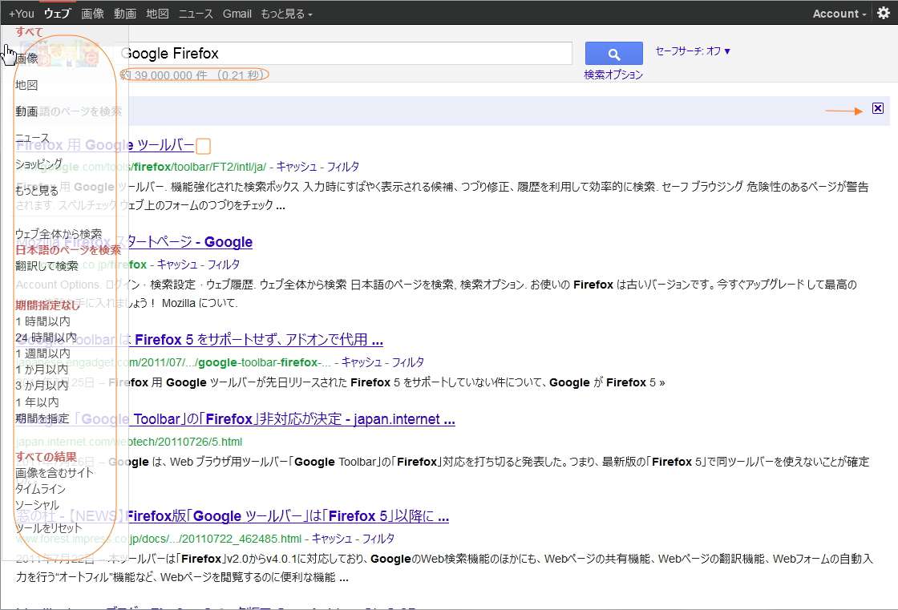The height and width of the screenshot is (610, 898).
Task: Select 期間指定なし time filter
Action: 47,305
